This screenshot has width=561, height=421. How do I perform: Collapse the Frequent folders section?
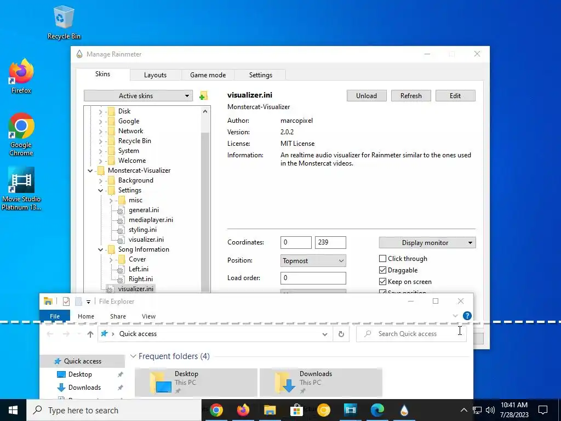133,356
